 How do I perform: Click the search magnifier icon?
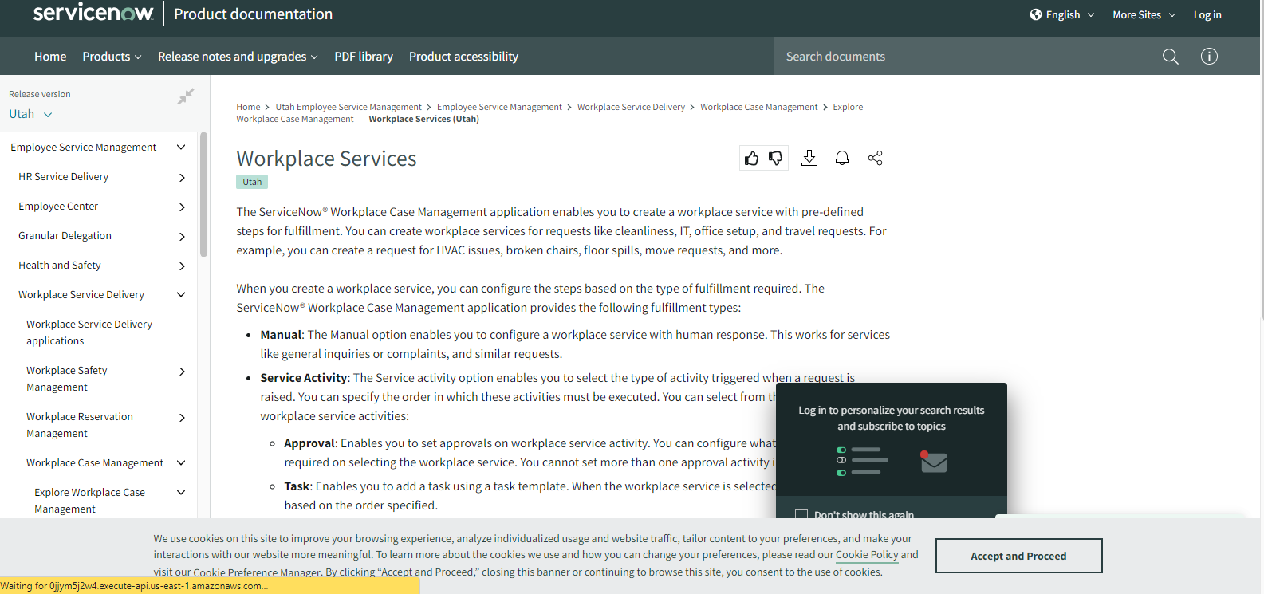(1170, 57)
